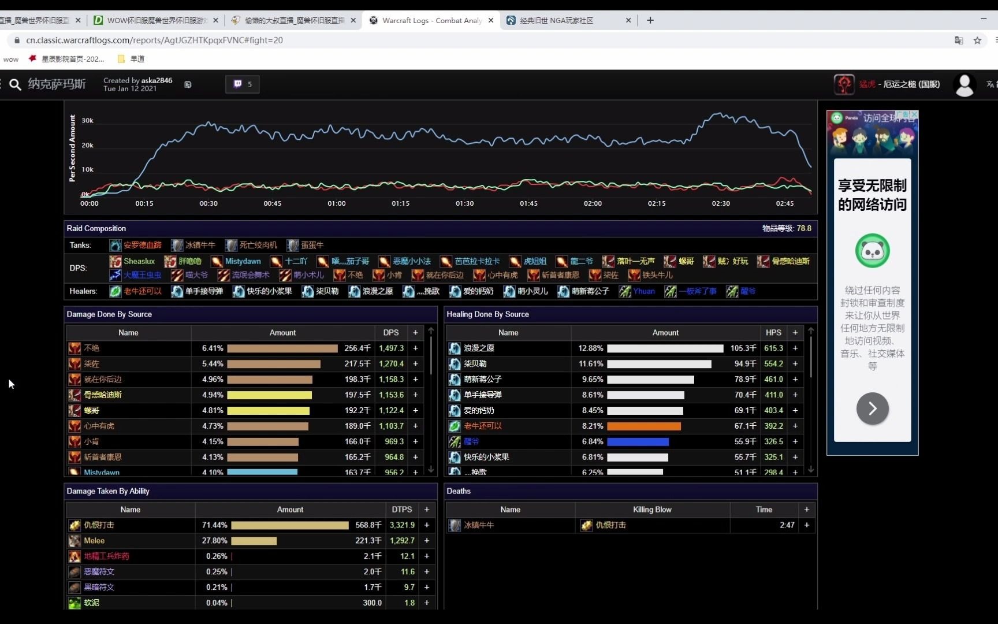Click the rogue icon for 骨感哈迪斯 in damage table

75,395
